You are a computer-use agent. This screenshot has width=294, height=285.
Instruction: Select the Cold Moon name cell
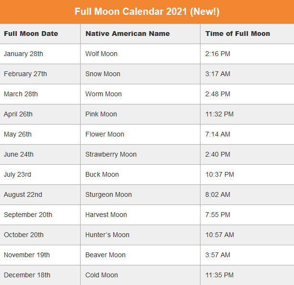(x=102, y=275)
